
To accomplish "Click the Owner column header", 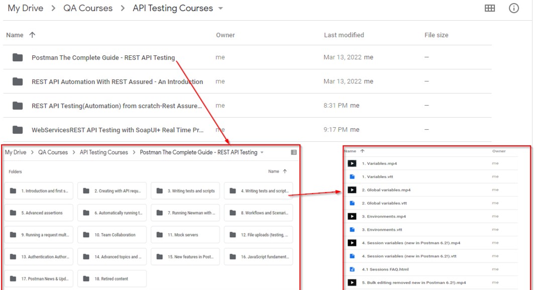I will coord(225,35).
